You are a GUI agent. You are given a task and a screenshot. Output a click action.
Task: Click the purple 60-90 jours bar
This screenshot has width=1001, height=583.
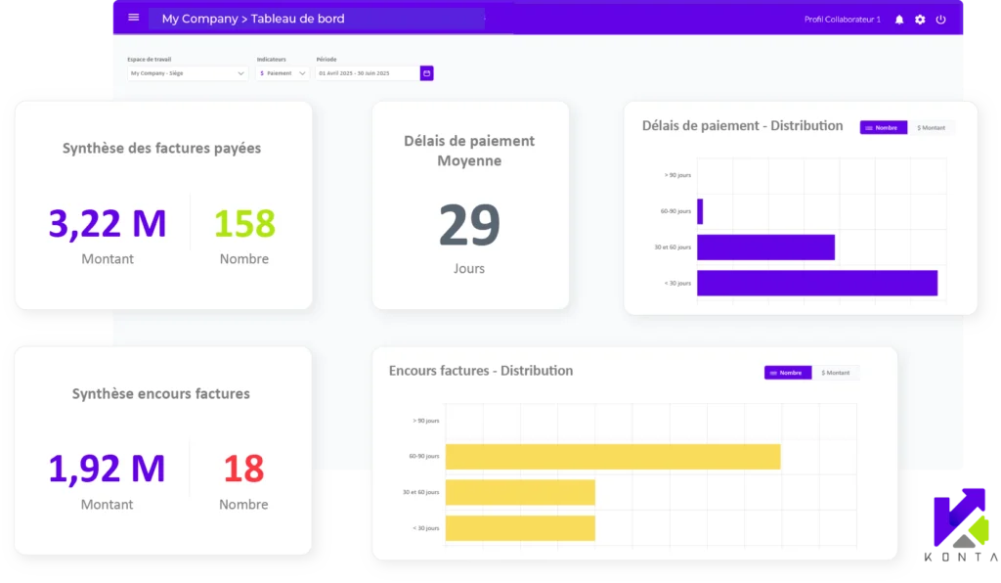tap(700, 211)
